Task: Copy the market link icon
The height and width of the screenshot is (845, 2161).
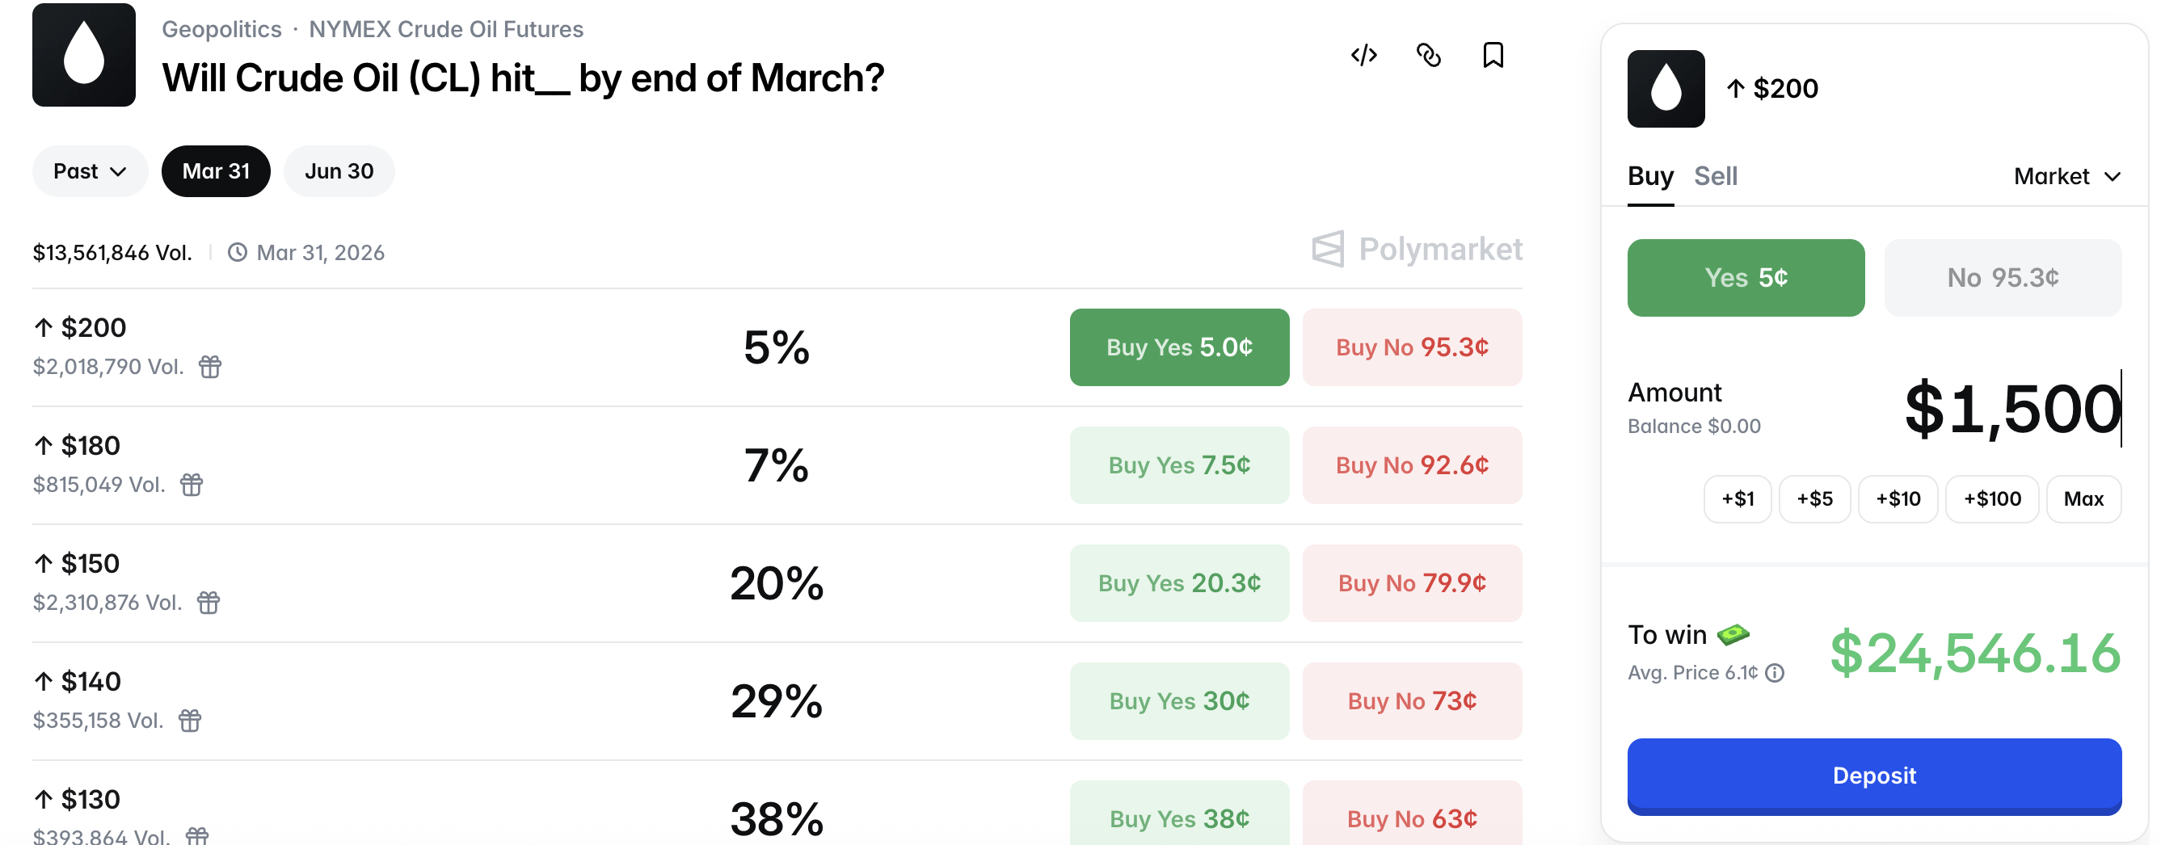Action: 1428,55
